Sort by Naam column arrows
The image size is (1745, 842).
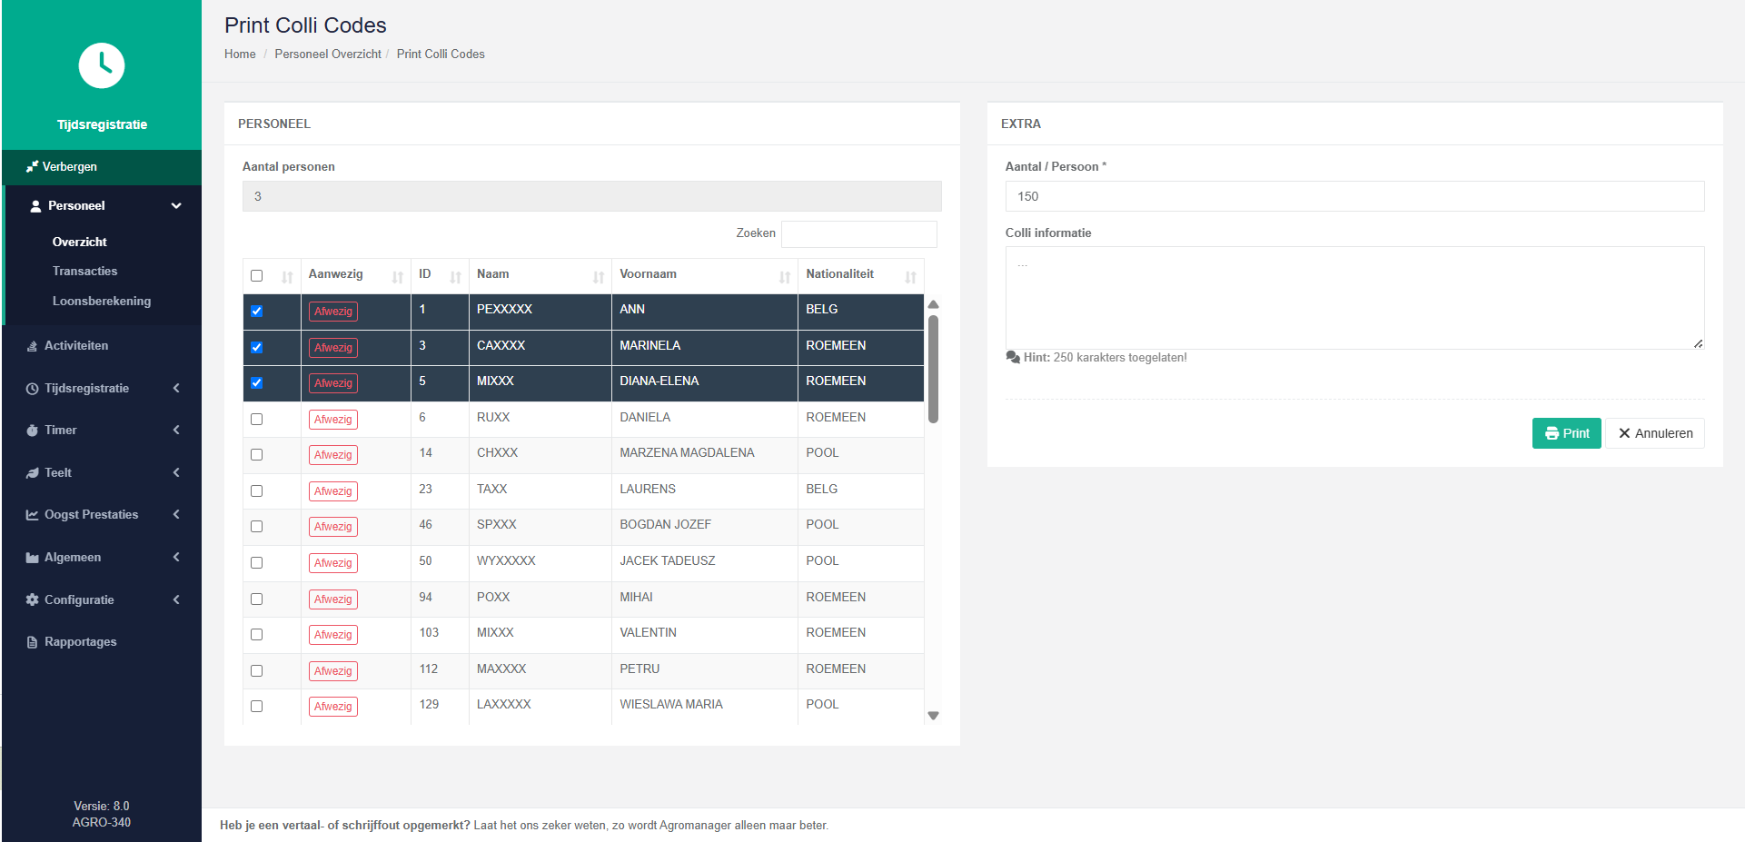point(599,277)
